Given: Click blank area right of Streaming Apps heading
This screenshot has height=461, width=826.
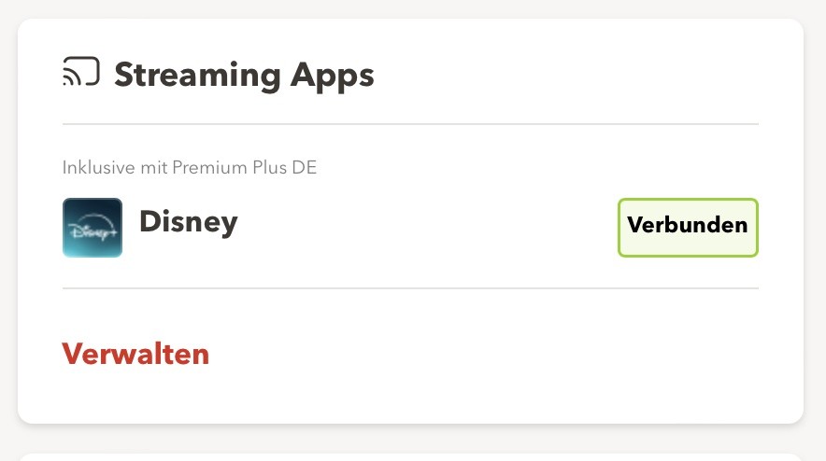Looking at the screenshot, I should tap(561, 75).
